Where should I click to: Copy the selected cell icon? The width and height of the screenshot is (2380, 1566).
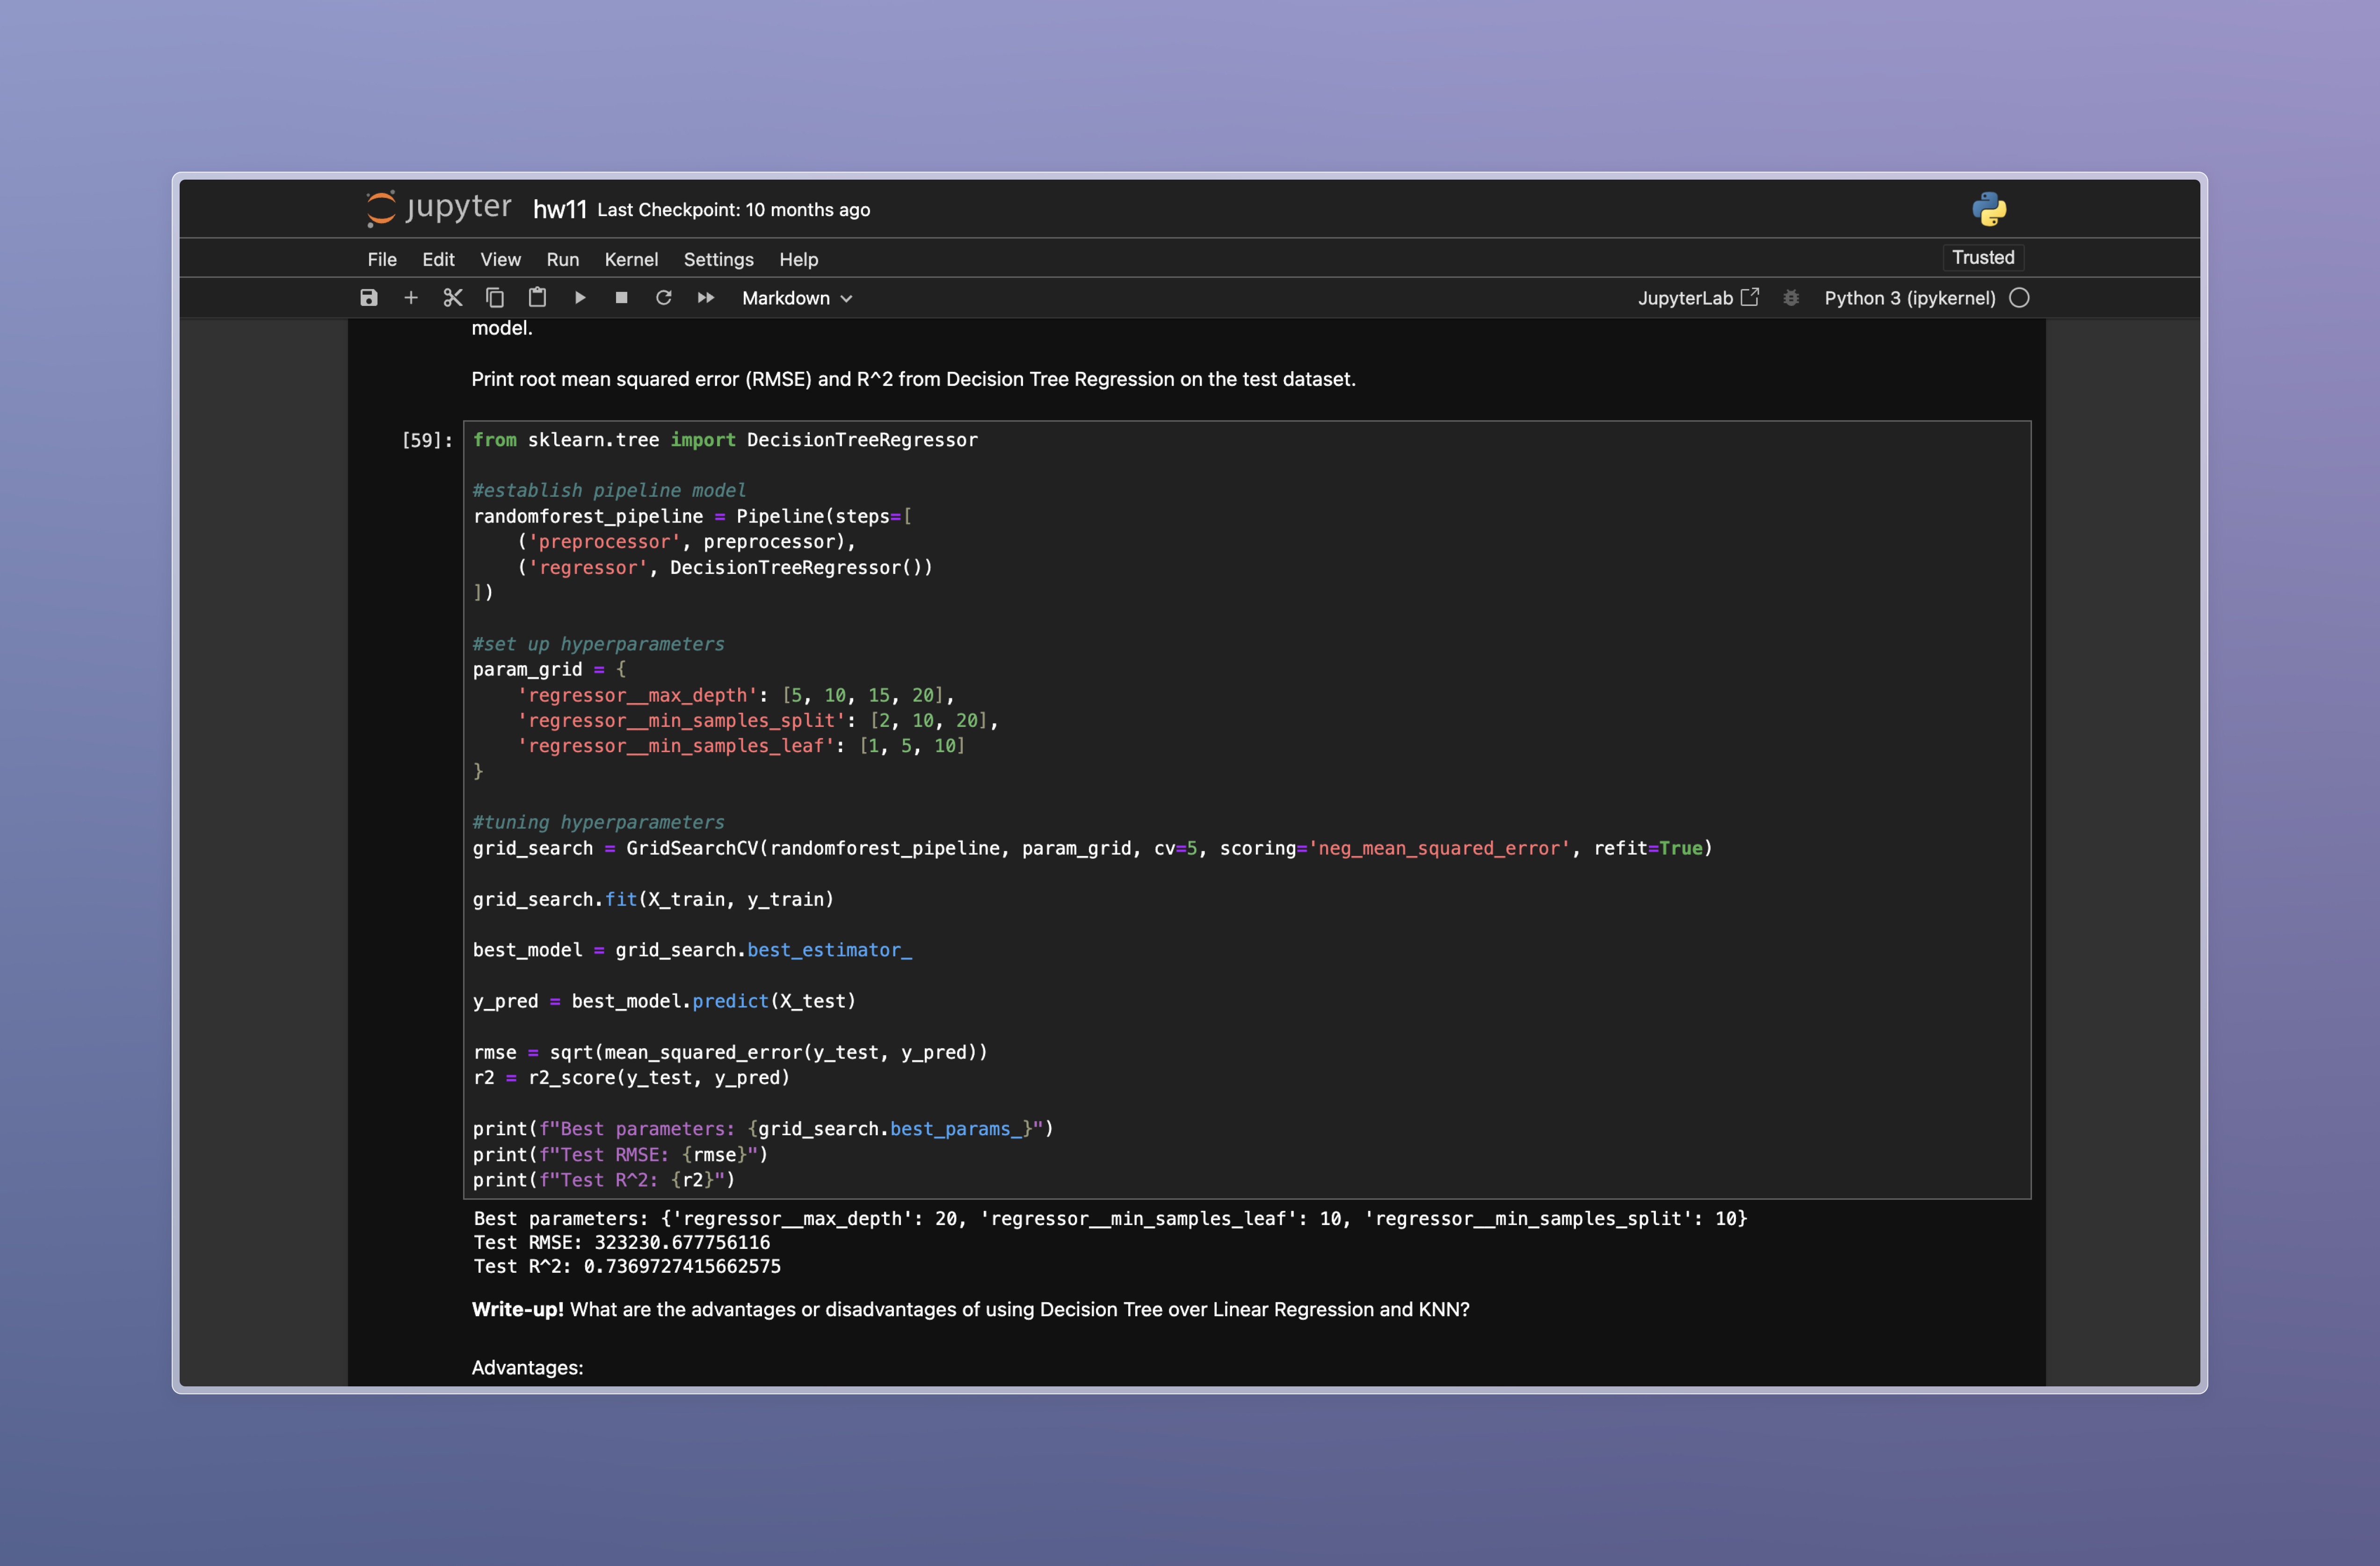pyautogui.click(x=495, y=298)
